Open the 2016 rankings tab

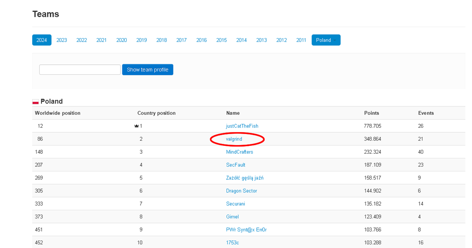(x=201, y=40)
